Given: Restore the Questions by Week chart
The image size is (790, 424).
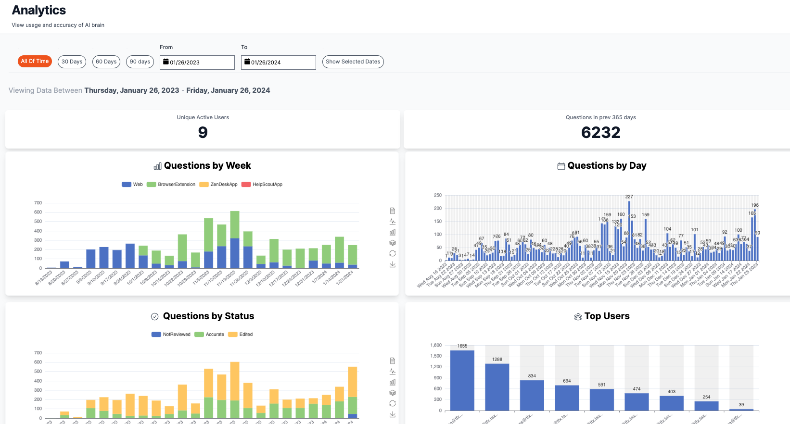Looking at the screenshot, I should click(x=393, y=253).
